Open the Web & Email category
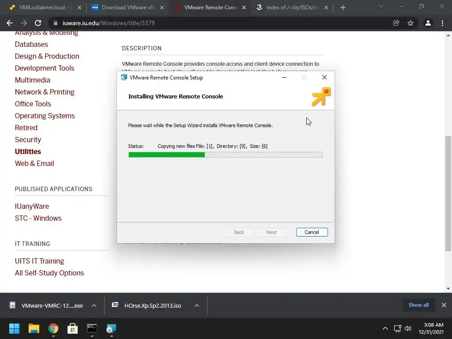 (x=34, y=163)
